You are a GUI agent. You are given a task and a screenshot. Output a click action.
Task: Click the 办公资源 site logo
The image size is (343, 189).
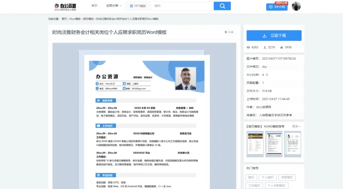click(65, 7)
